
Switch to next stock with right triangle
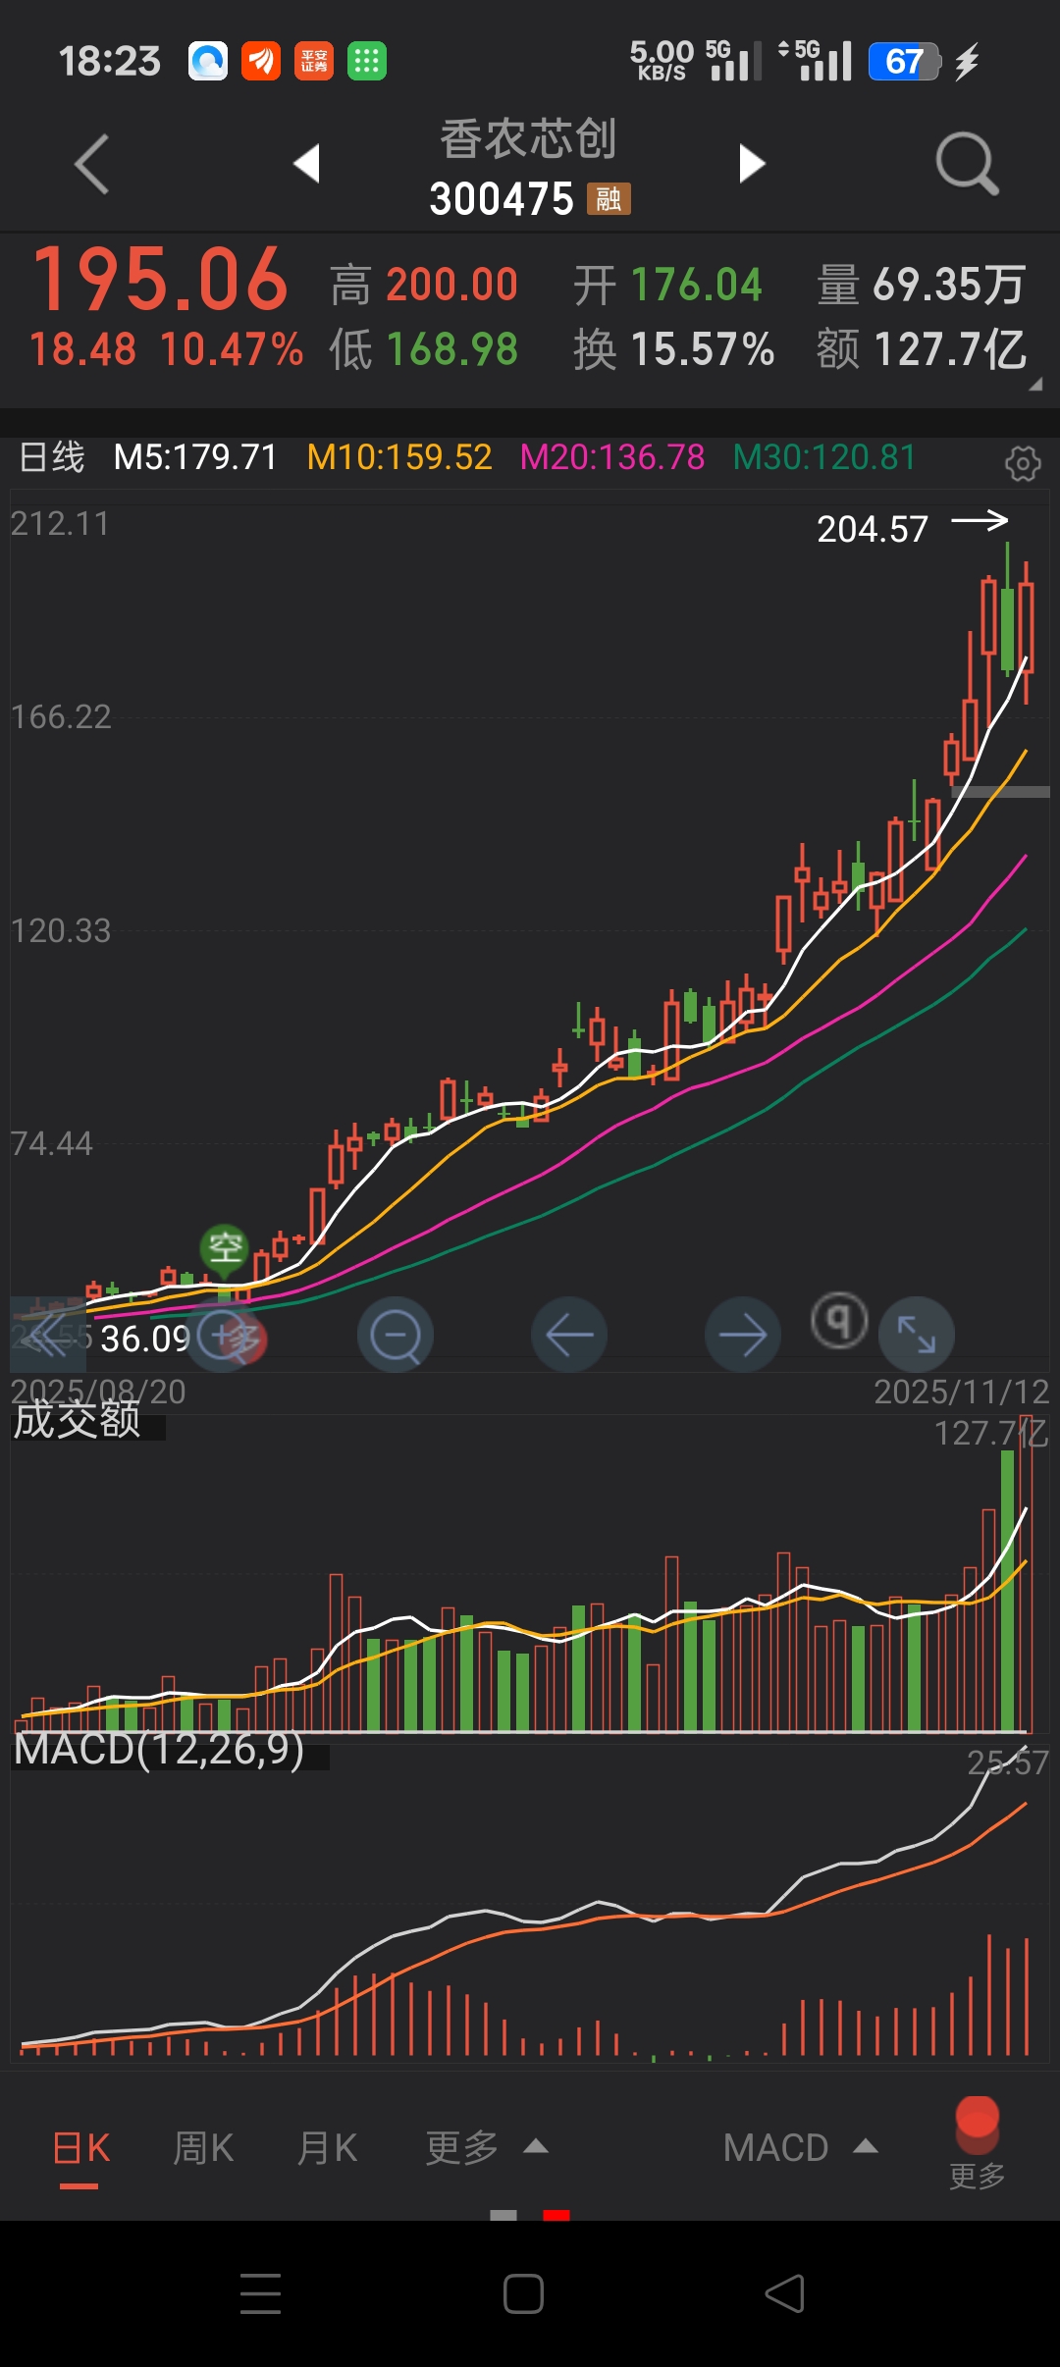(751, 163)
